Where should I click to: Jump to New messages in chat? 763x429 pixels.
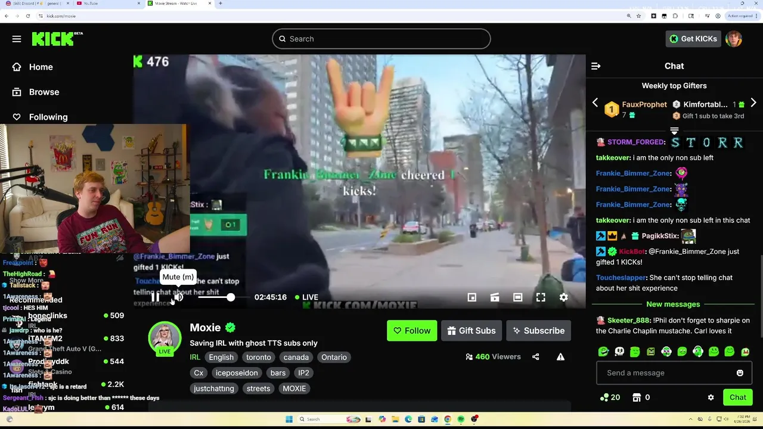click(x=673, y=304)
